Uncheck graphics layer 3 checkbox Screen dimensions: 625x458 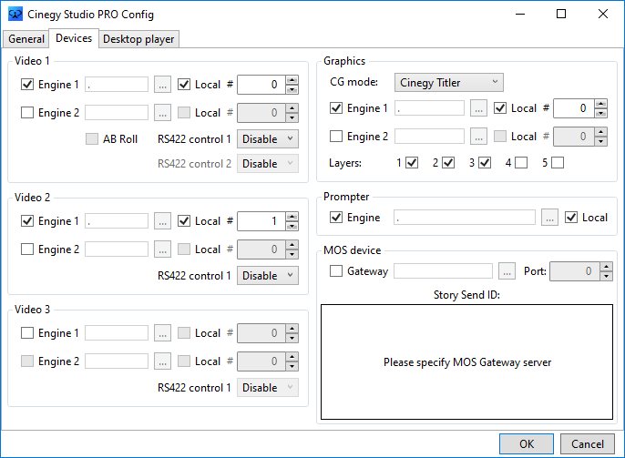pyautogui.click(x=485, y=162)
